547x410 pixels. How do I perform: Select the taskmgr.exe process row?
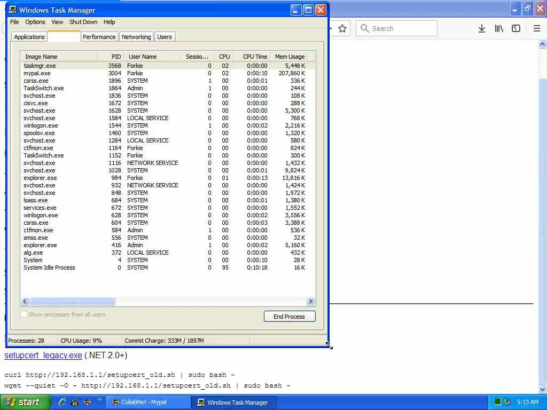tap(167, 66)
